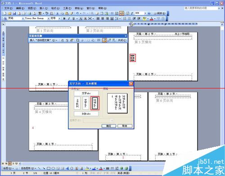Click the Cancel (取消) button in the dialog
Screen dimensions: 225x176
tap(125, 126)
